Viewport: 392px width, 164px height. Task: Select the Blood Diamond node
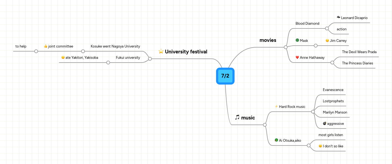[307, 23]
